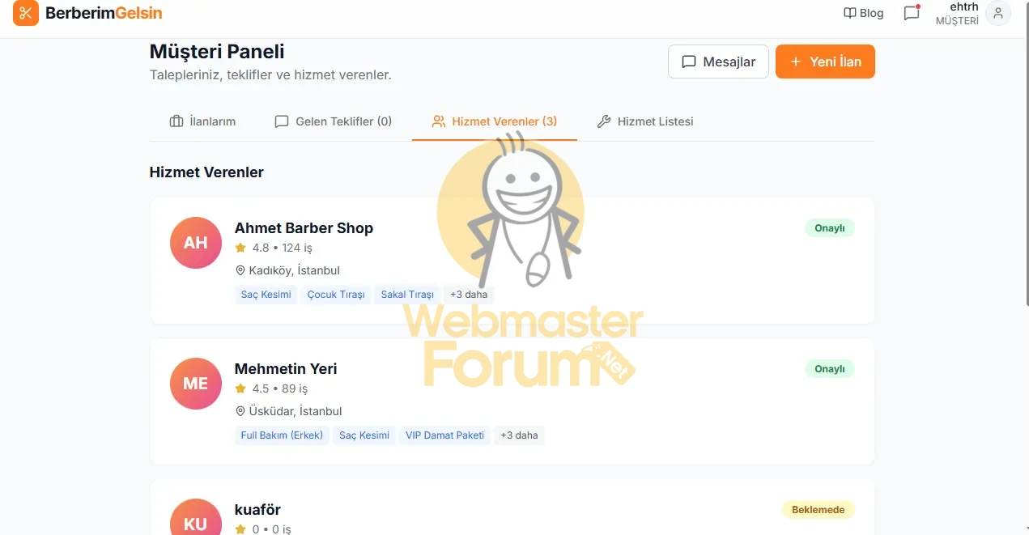Expand the '+3 daha' tag for Ahmet Barber Shop
This screenshot has width=1029, height=535.
(469, 295)
